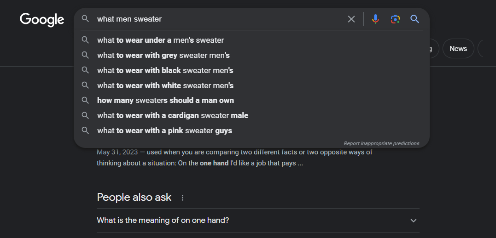Click search icon beside cardigan sweater suggestion
Screen dimensions: 496x238
(x=85, y=115)
